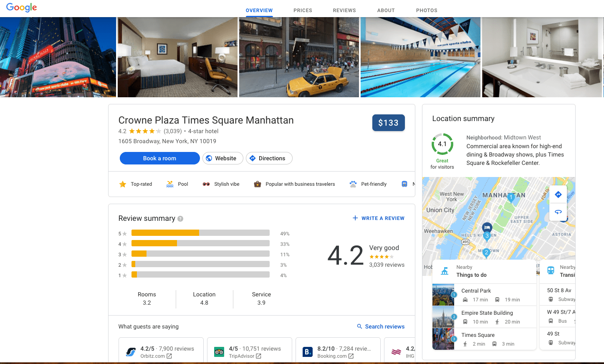Viewport: 604px width, 364px height.
Task: Click the Times Square thumbnail image
Action: [443, 339]
